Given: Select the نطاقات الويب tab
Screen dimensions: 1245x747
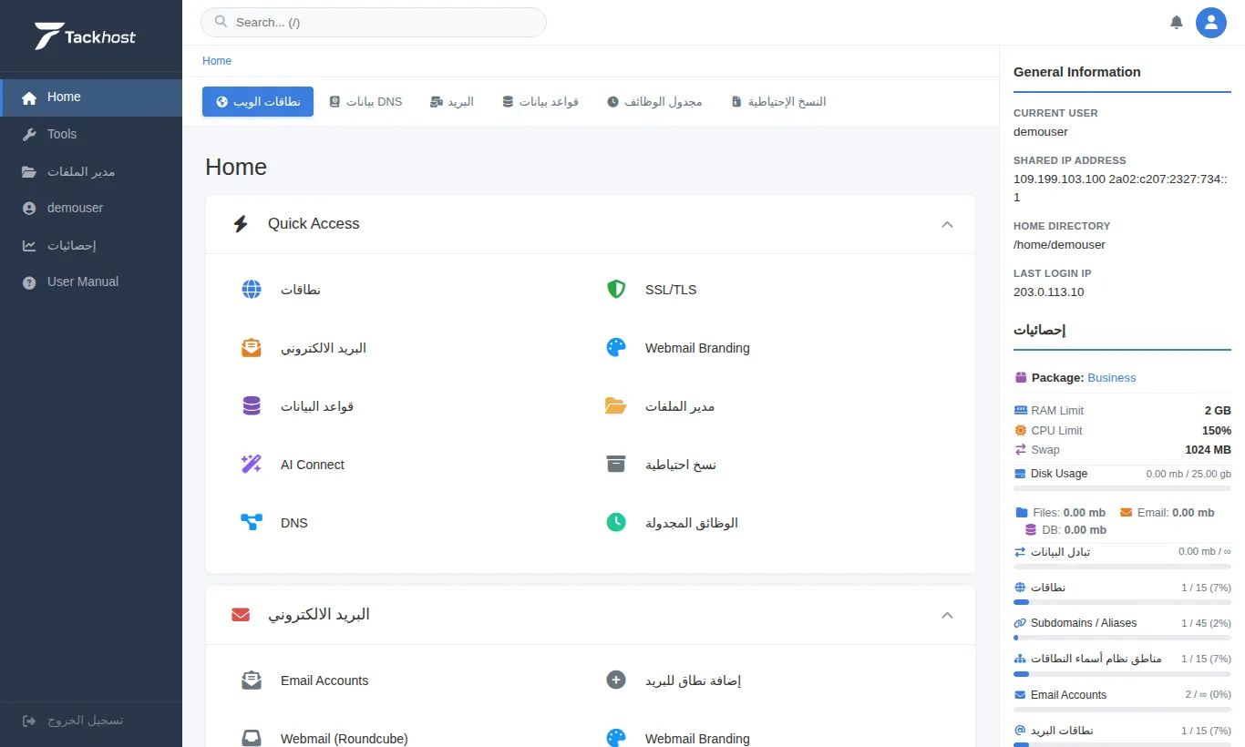Looking at the screenshot, I should (258, 102).
